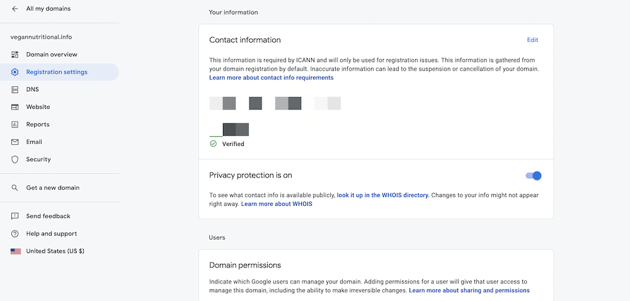Click the green Verified checkmark icon

coord(213,144)
